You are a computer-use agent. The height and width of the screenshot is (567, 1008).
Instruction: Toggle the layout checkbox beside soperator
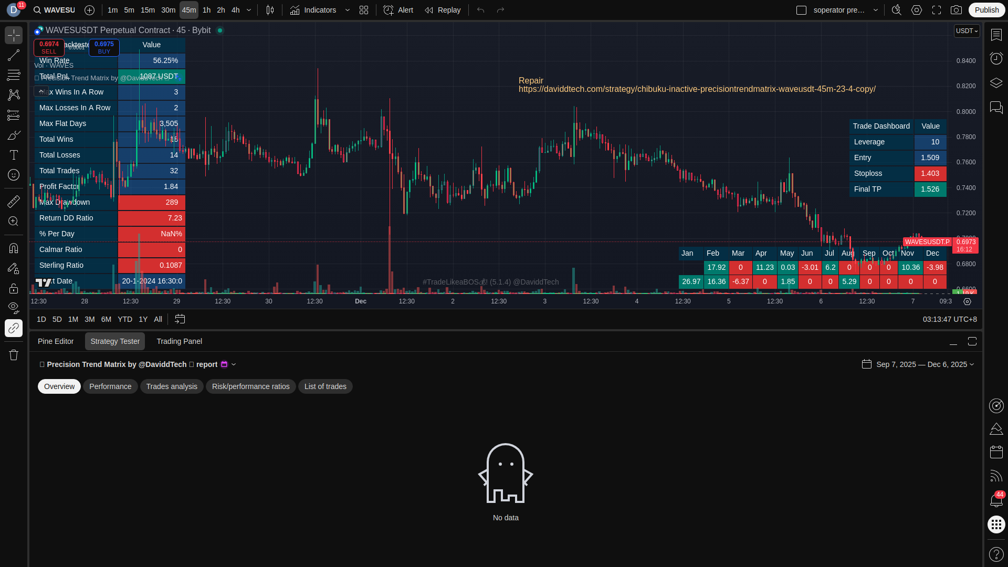(x=801, y=10)
